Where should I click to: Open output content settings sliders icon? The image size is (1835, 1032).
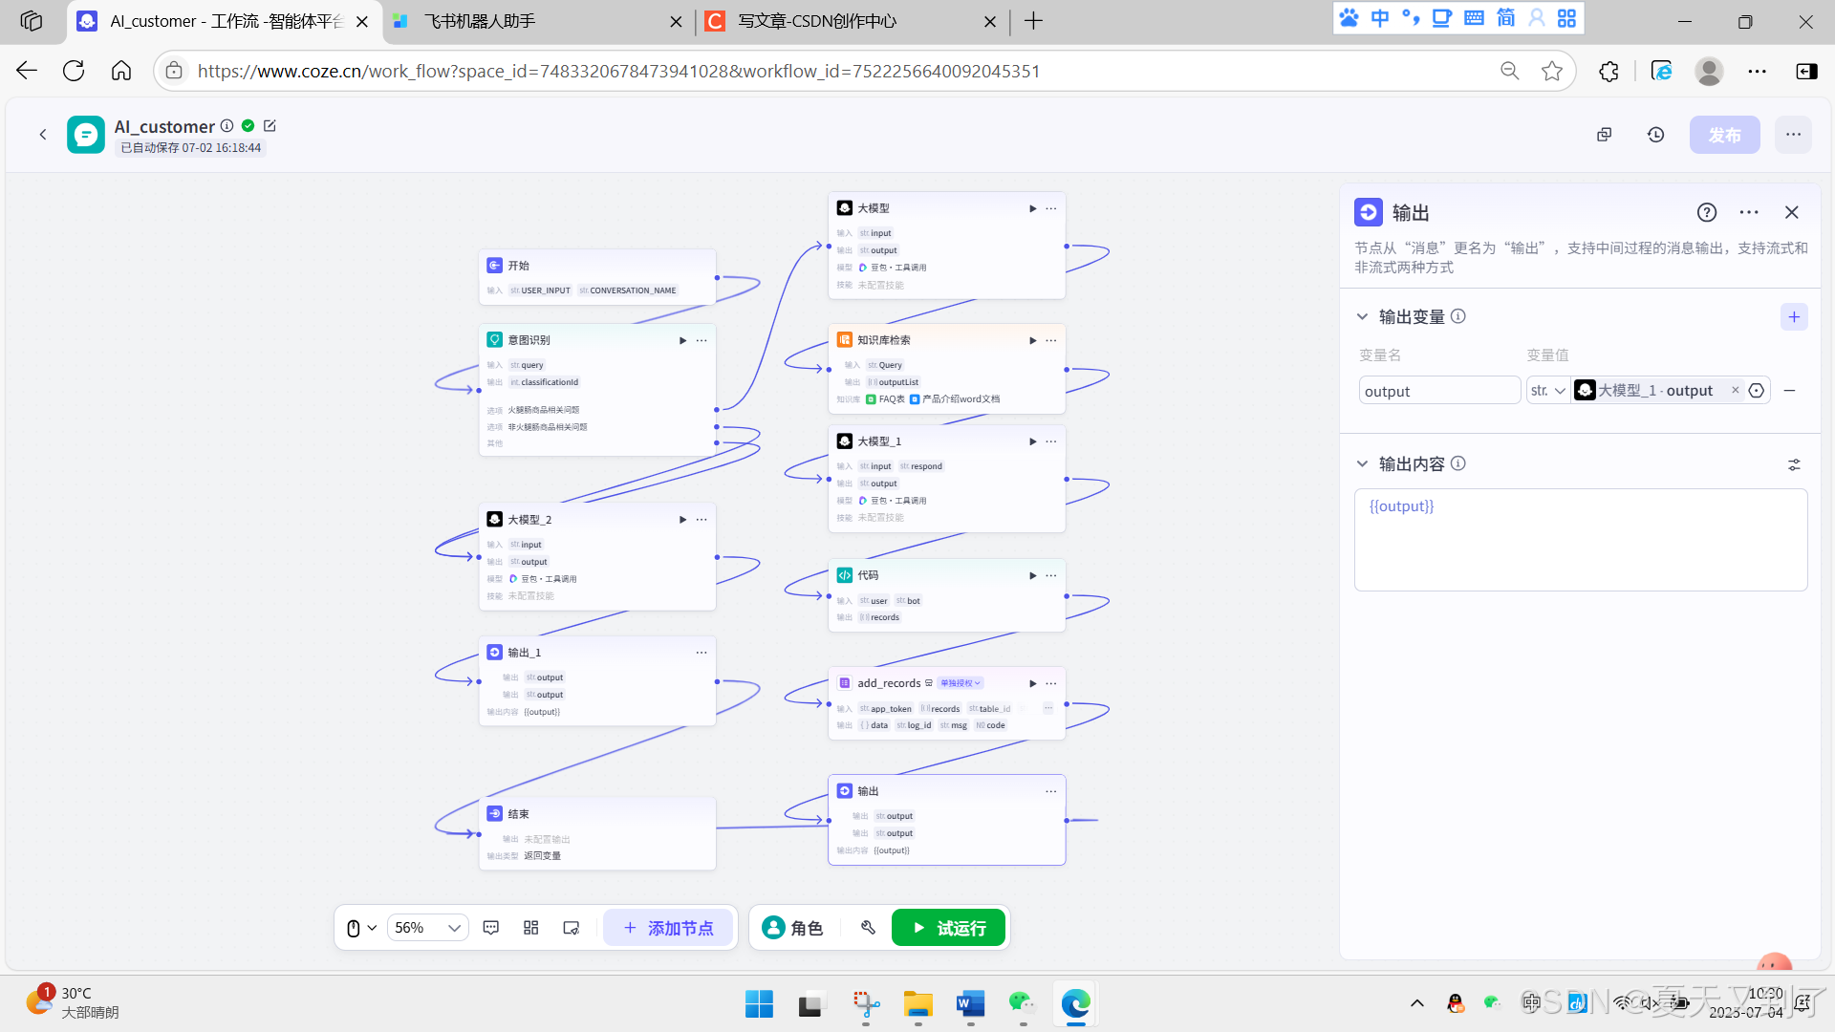[1794, 464]
